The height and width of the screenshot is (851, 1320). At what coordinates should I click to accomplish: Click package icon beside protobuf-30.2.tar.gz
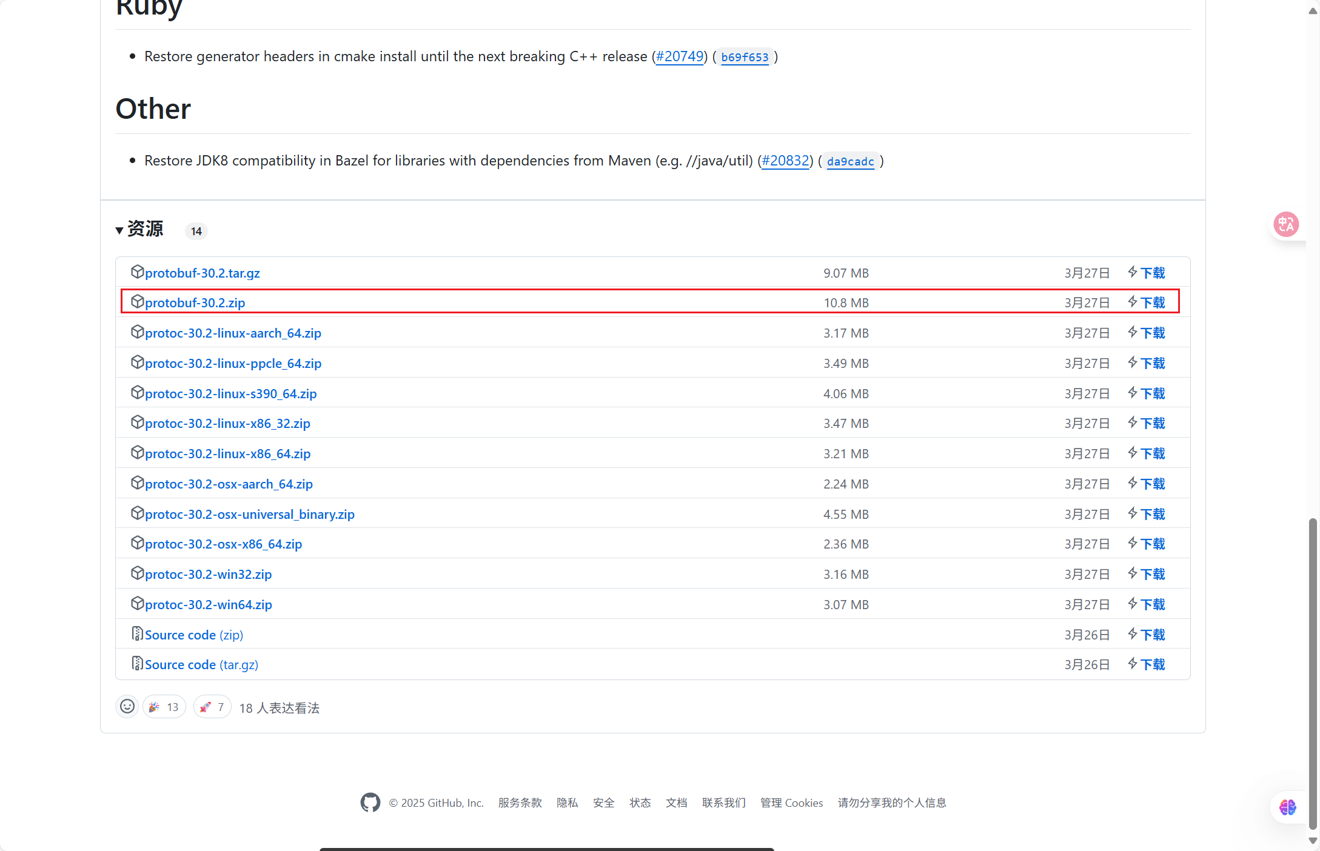tap(137, 272)
